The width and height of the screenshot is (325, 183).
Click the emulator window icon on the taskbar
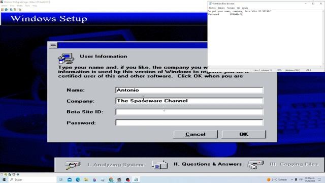pos(119,179)
